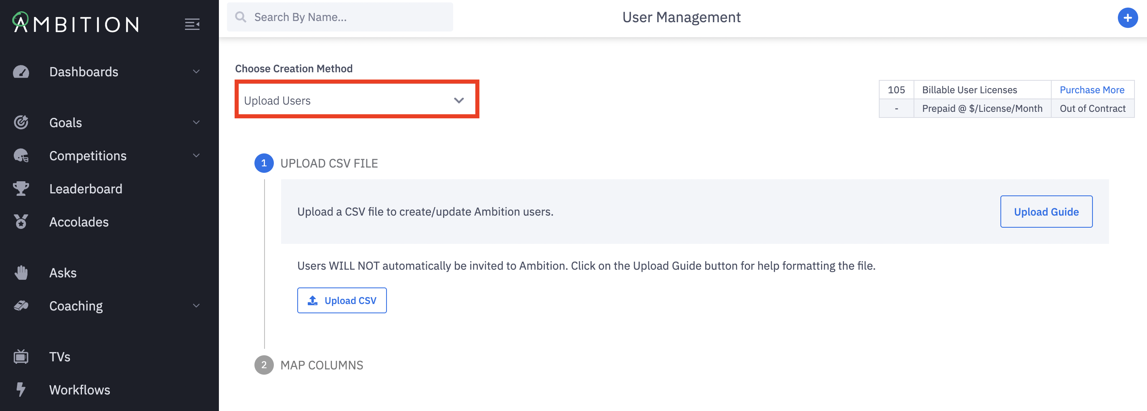The width and height of the screenshot is (1147, 411).
Task: Click the Leaderboard trophy icon
Action: pyautogui.click(x=21, y=189)
